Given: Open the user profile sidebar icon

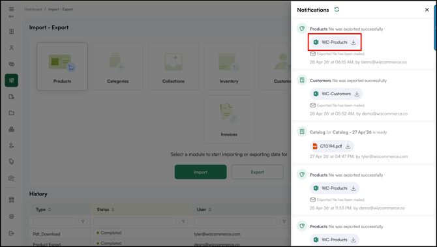Looking at the screenshot, I should coord(12,48).
